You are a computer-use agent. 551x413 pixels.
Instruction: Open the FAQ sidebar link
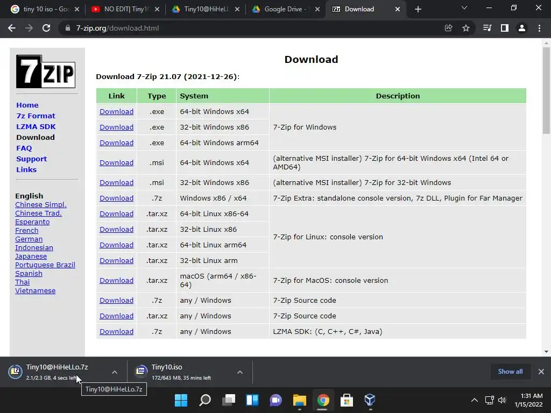(x=24, y=148)
